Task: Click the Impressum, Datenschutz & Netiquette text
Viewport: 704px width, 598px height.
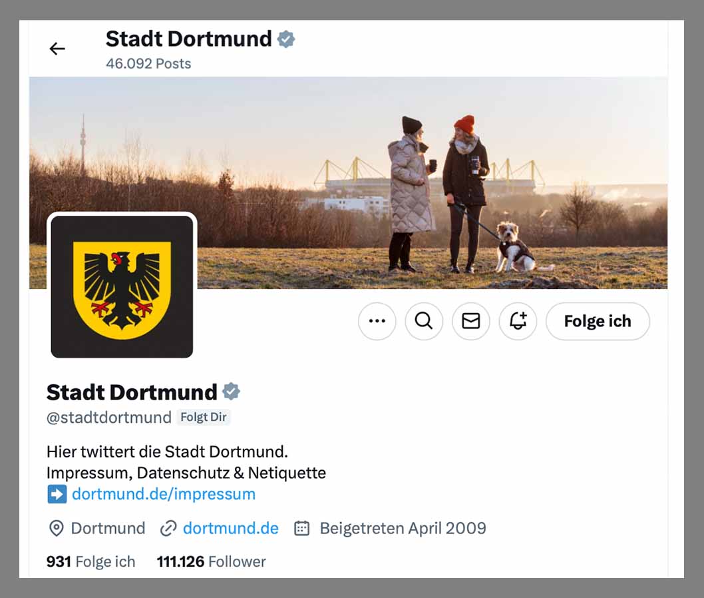Action: coord(186,473)
